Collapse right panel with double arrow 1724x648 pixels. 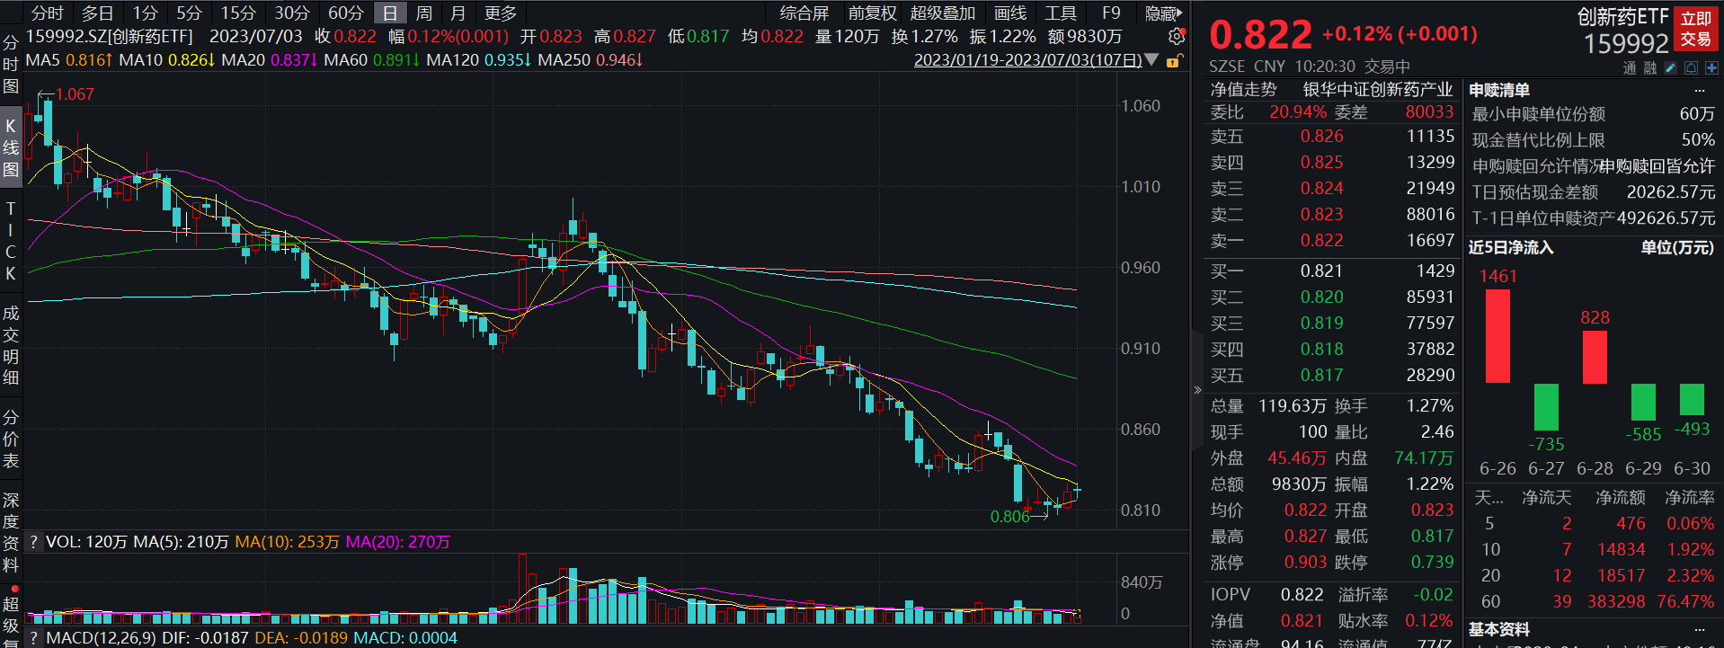coord(1197,390)
